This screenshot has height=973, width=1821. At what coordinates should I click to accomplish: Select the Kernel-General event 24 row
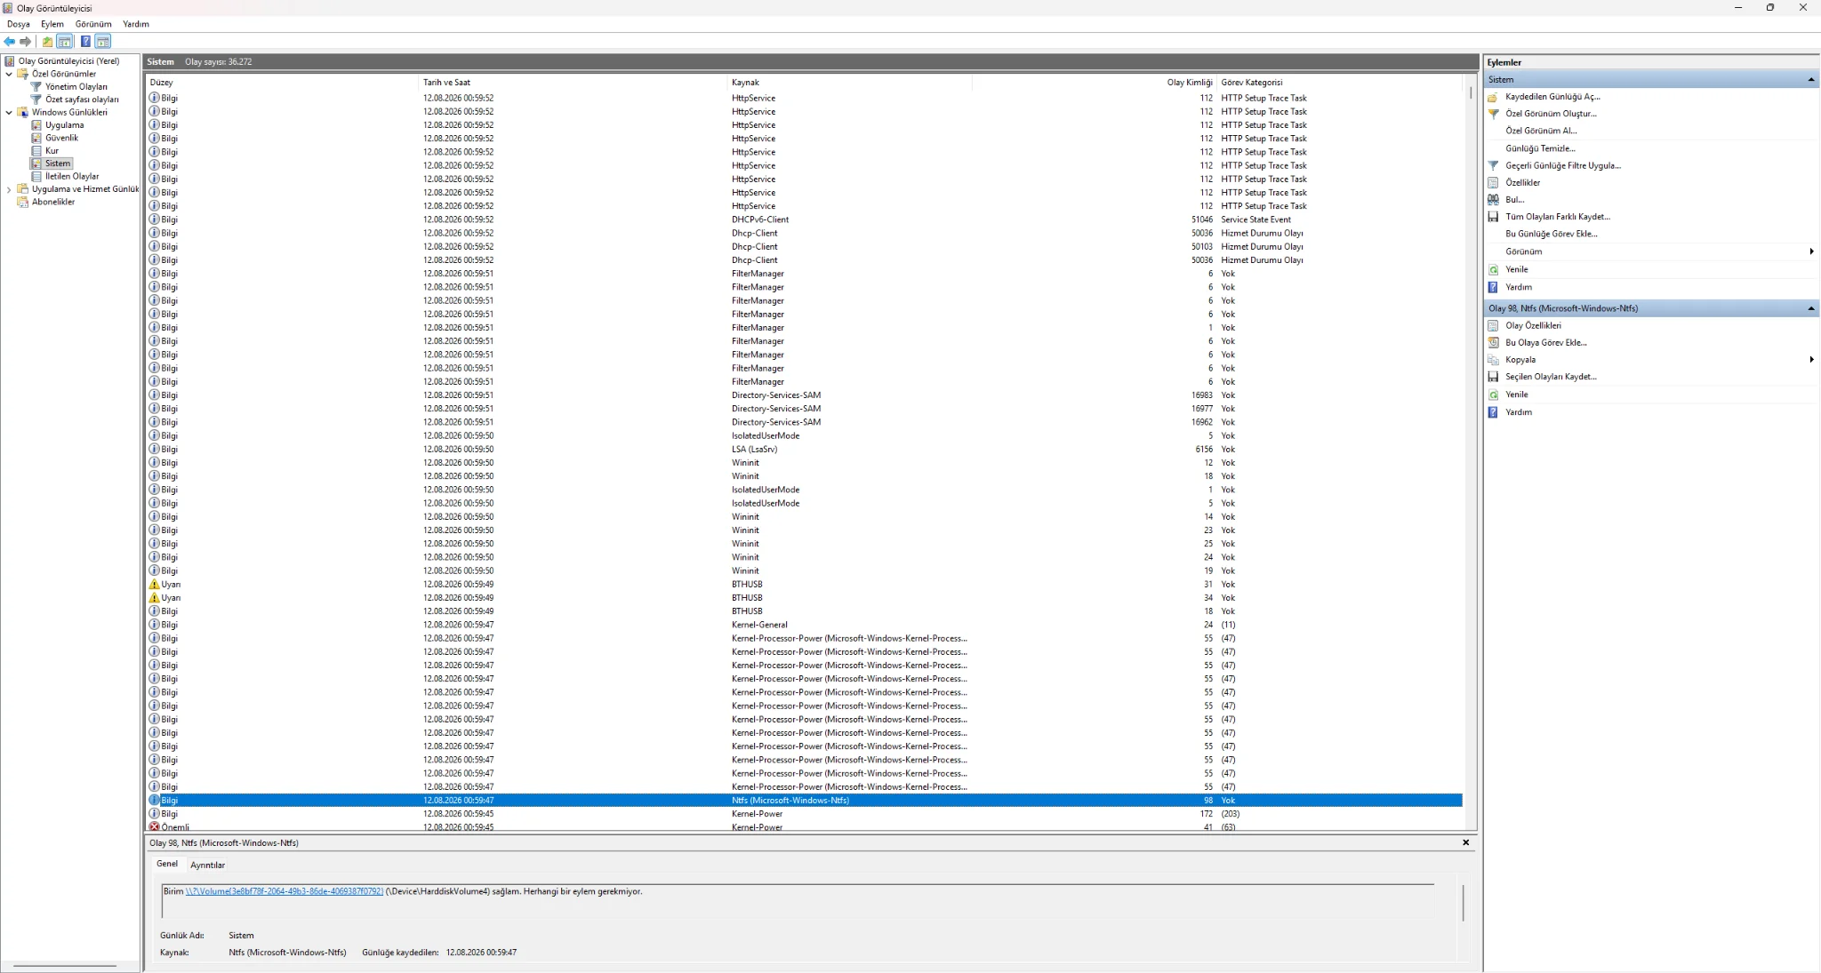click(x=805, y=625)
